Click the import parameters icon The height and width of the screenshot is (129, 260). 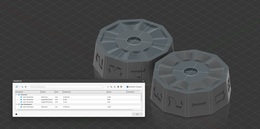click(118, 87)
